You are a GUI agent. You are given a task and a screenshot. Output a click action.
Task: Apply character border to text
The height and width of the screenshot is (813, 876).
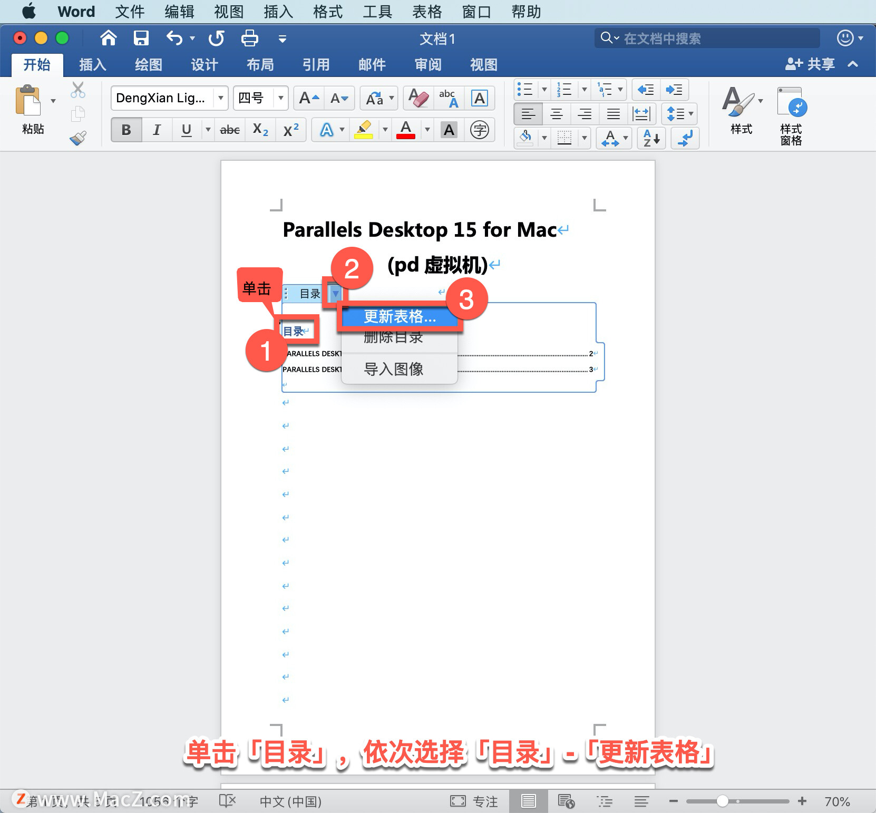pyautogui.click(x=479, y=98)
